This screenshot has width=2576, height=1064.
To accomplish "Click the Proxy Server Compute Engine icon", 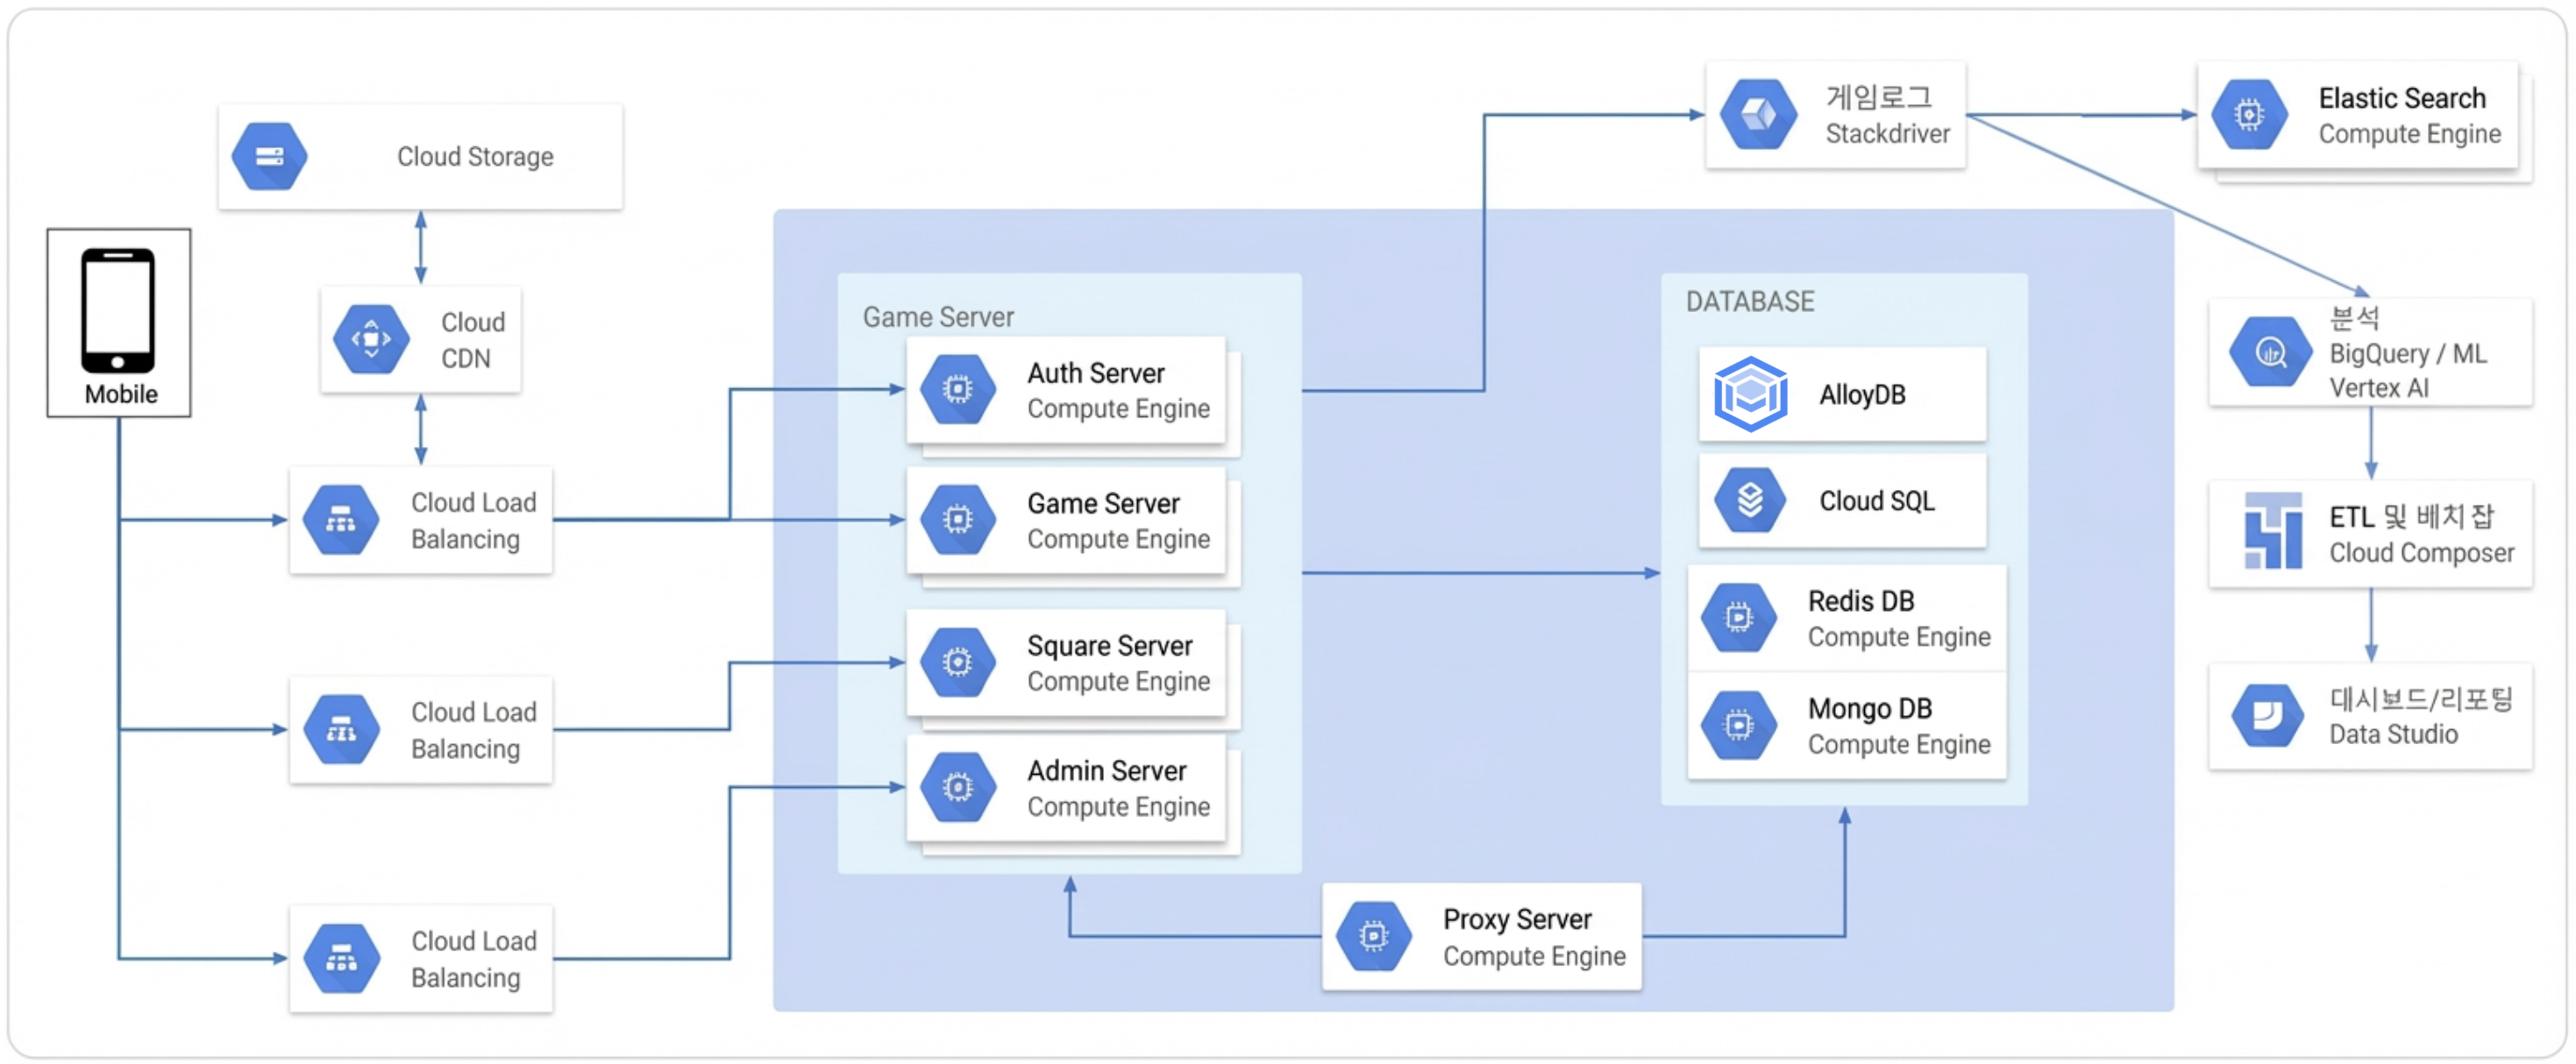I will pos(1374,937).
